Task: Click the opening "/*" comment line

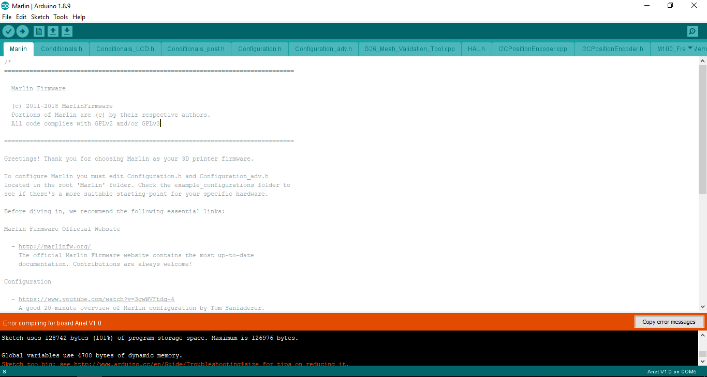Action: point(8,62)
